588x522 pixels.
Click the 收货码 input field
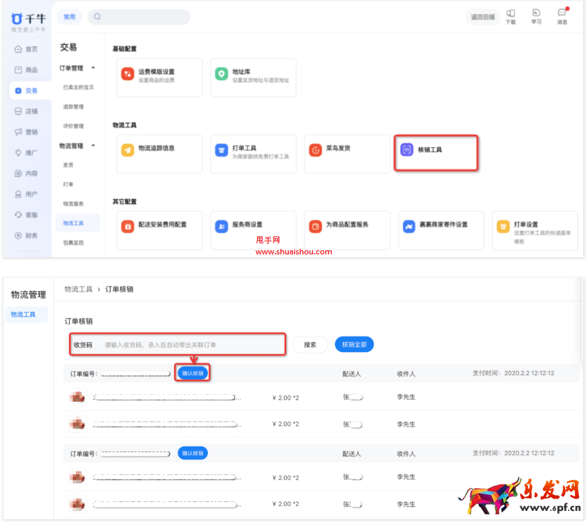tap(193, 344)
